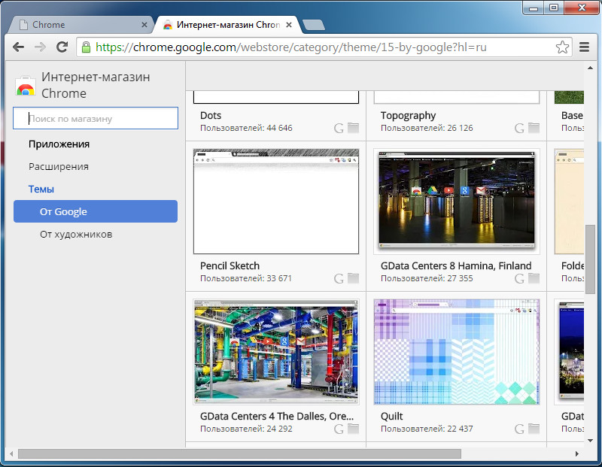
Task: Click the vertical scrollbar up arrow
Action: pos(590,68)
